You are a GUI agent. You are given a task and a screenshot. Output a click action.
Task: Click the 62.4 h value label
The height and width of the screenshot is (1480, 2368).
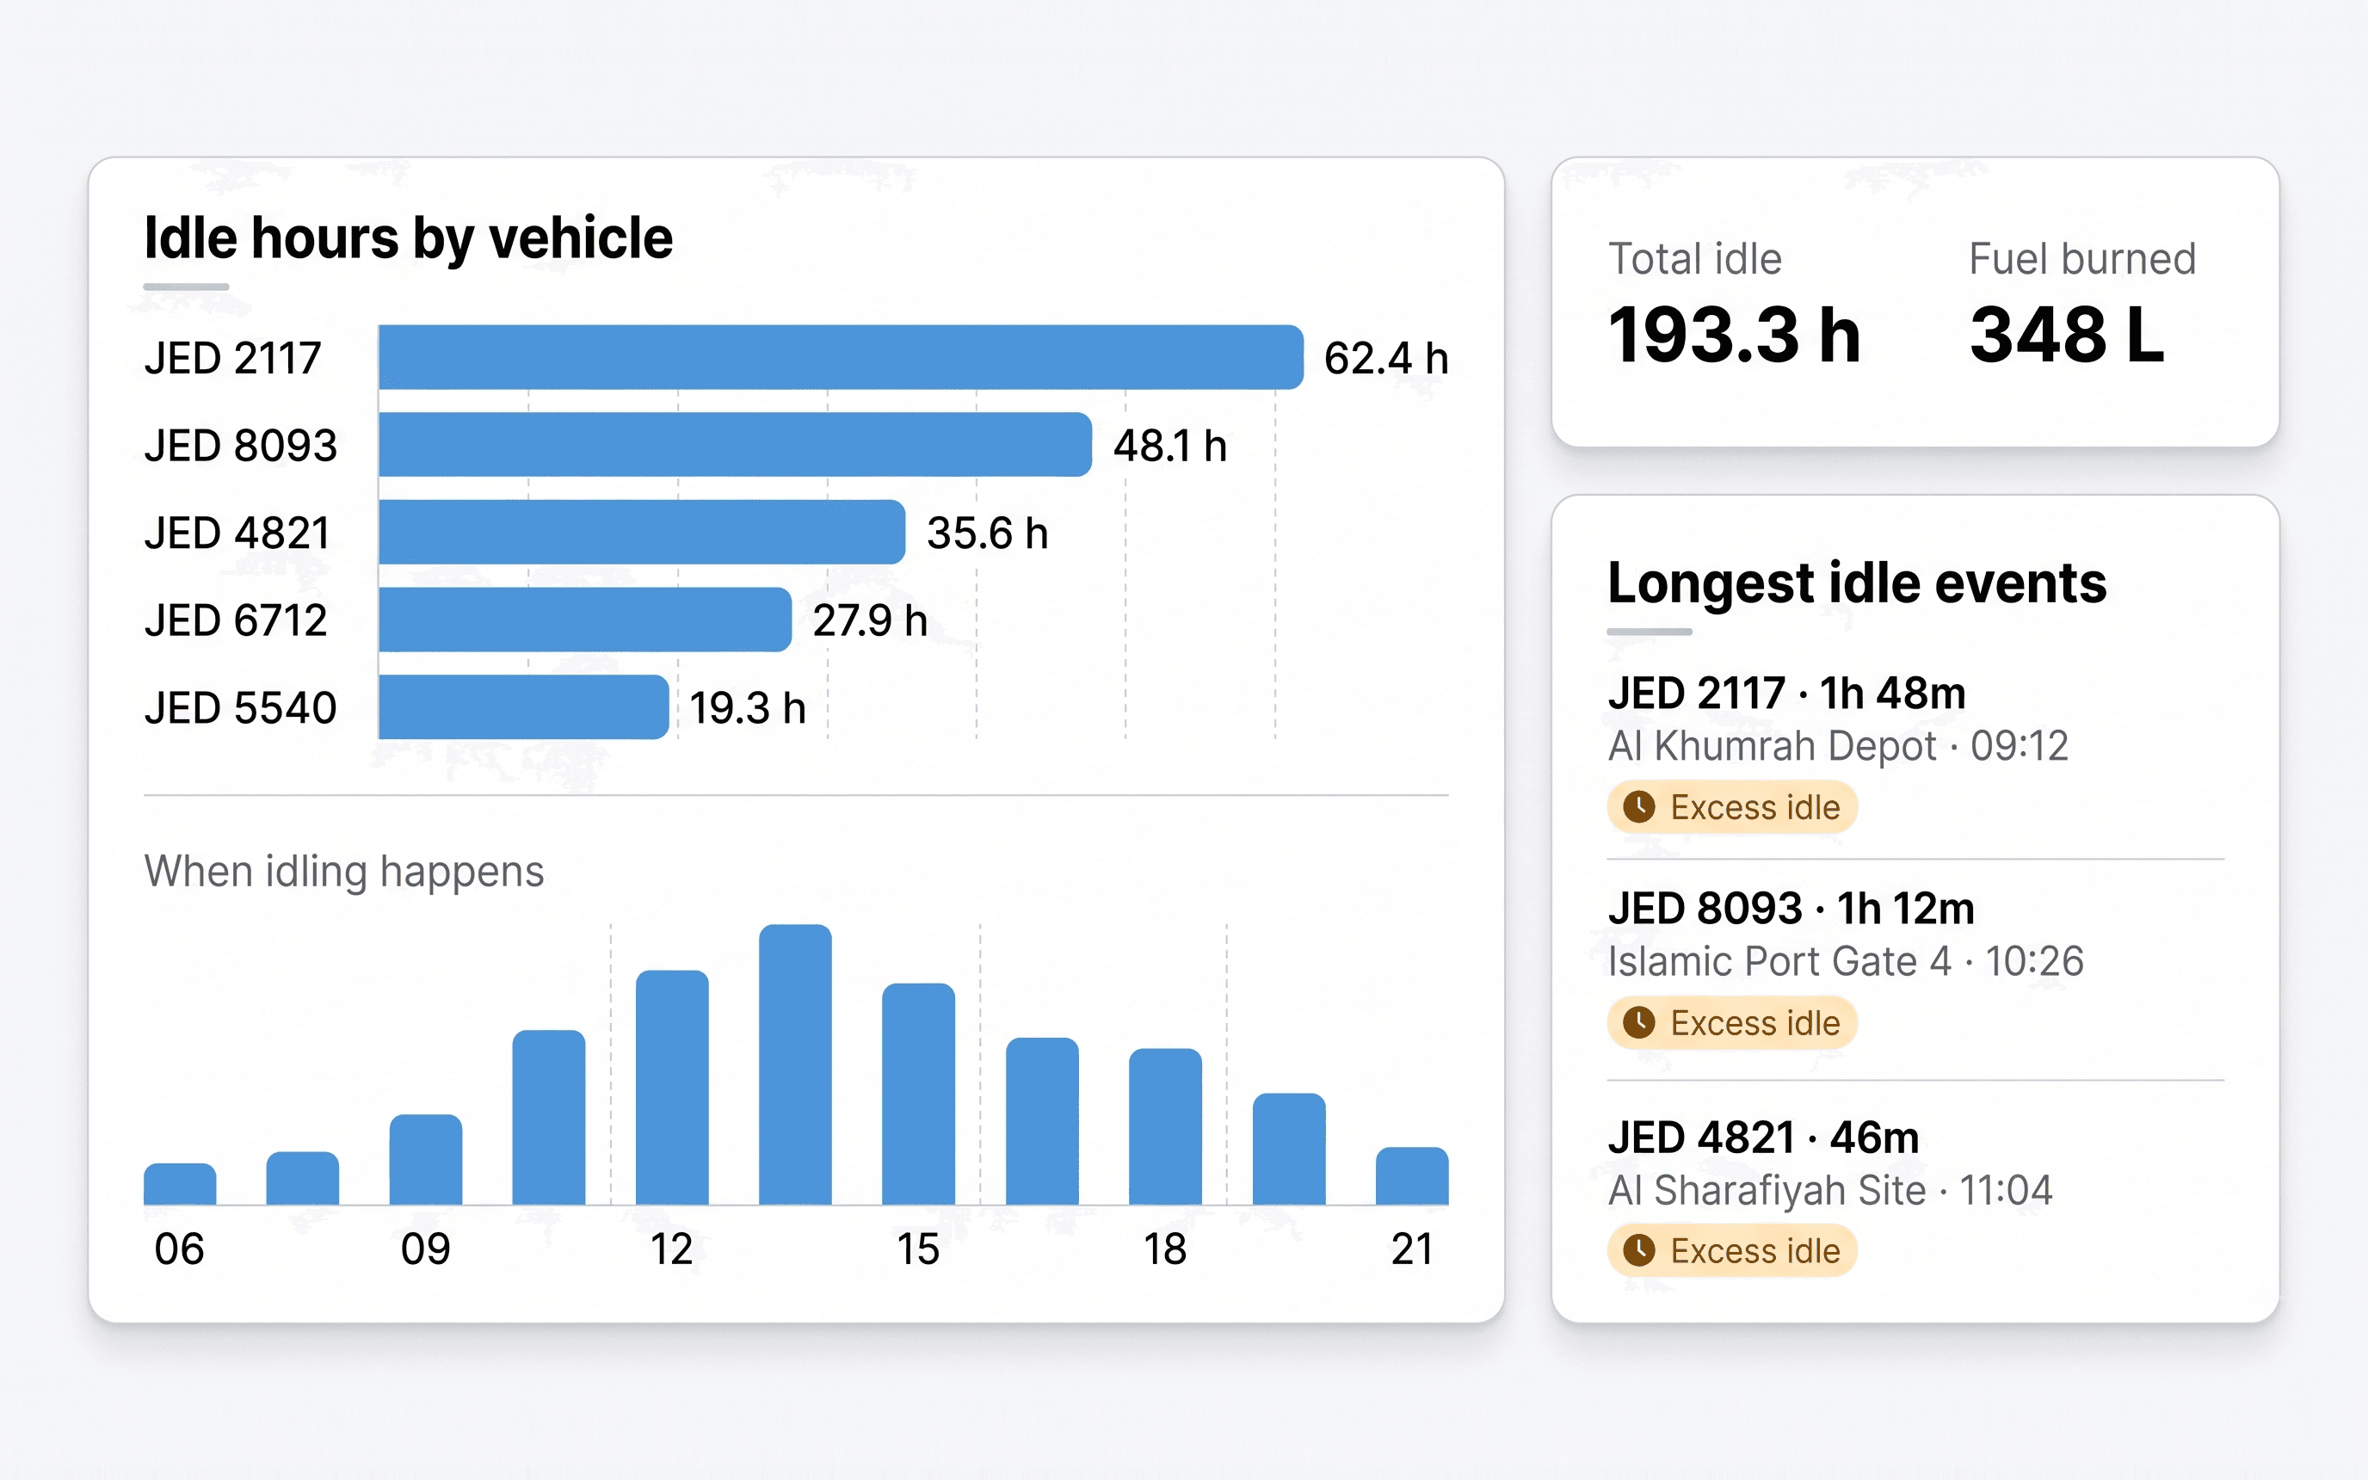(x=1386, y=358)
